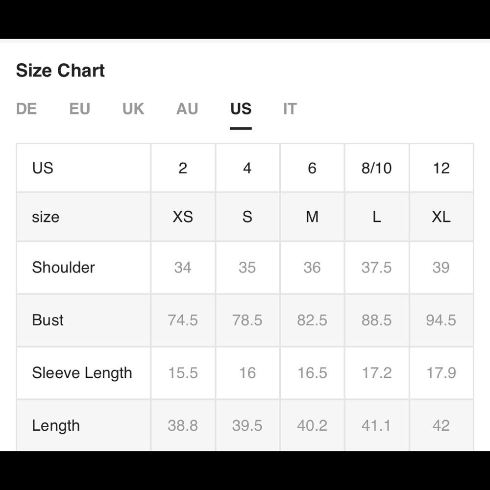Click the US size 8/10 header cell
Viewport: 490px width, 490px height.
376,168
